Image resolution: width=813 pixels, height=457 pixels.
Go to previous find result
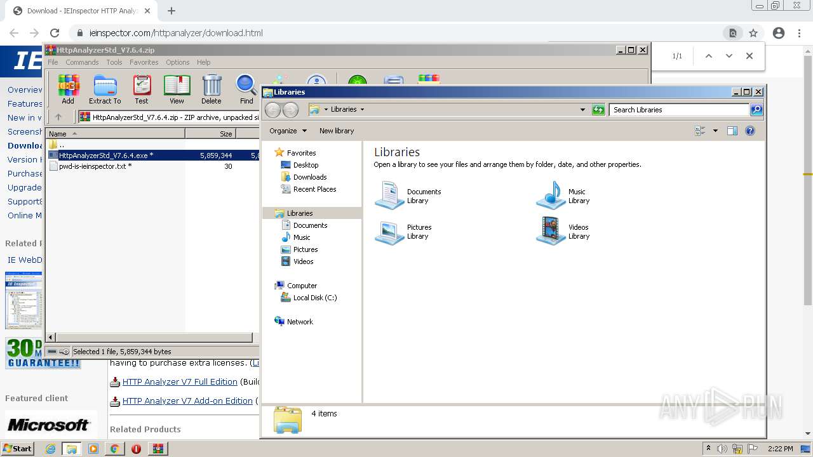(709, 56)
